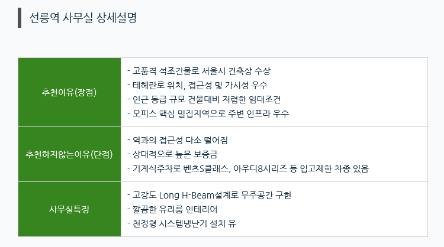Click the line 깔끔한 유리룸 인테리어
This screenshot has height=247, width=444.
(172, 209)
